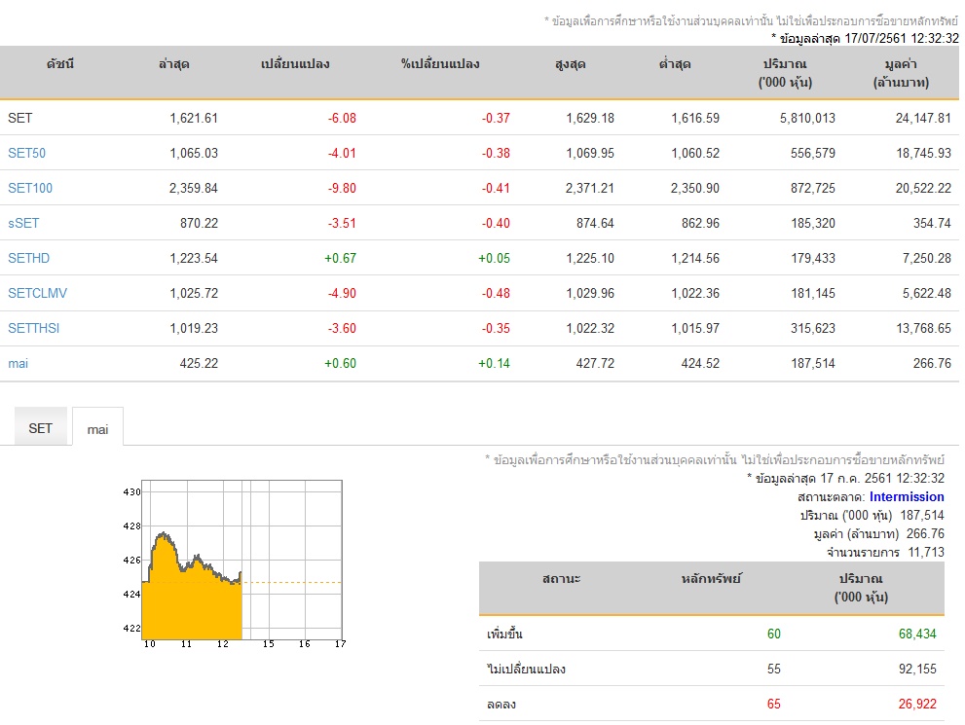This screenshot has height=725, width=965.
Task: Click the %เปลี่ยนแปลง column header
Action: point(440,64)
